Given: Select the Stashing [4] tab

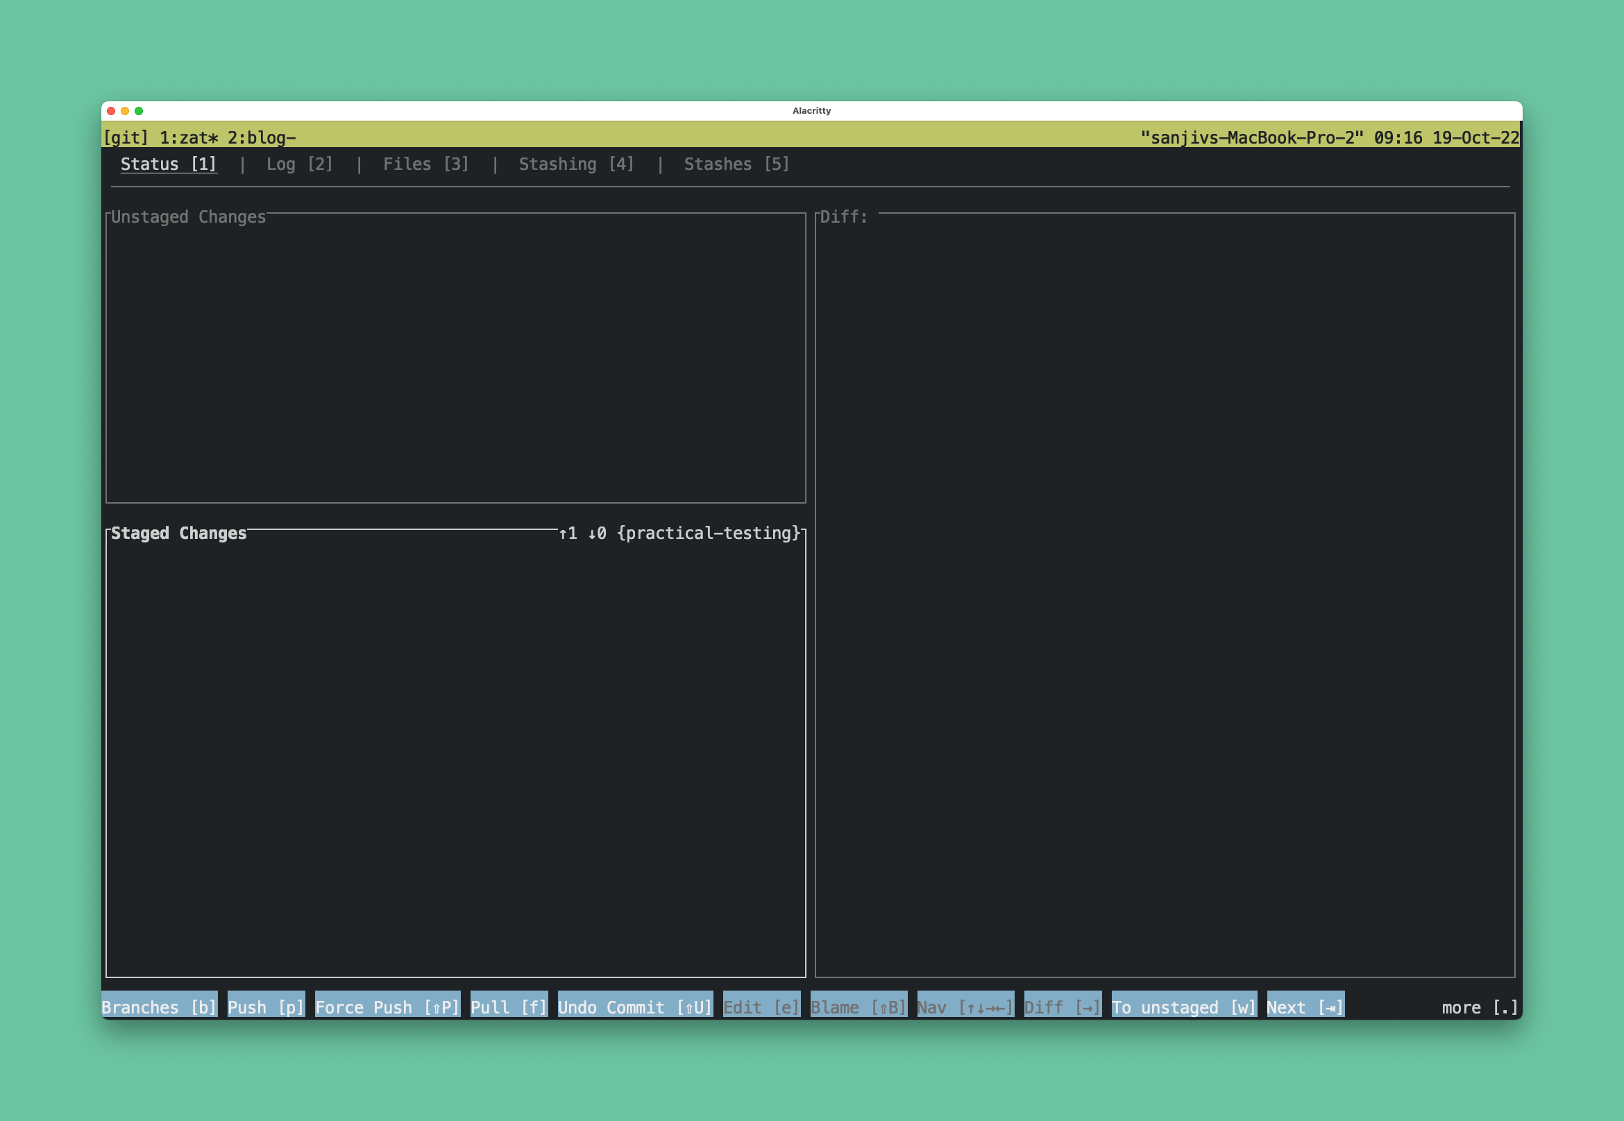Looking at the screenshot, I should (x=576, y=164).
